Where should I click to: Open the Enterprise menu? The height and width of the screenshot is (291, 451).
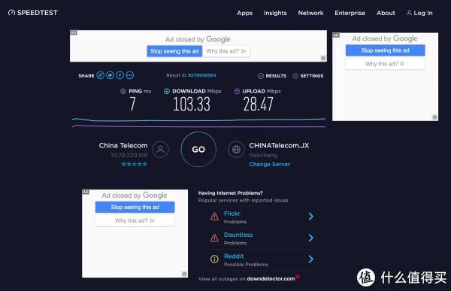350,13
